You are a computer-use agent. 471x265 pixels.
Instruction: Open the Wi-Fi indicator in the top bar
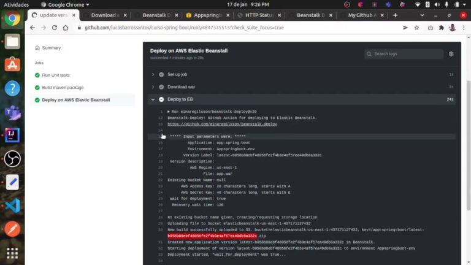point(418,4)
